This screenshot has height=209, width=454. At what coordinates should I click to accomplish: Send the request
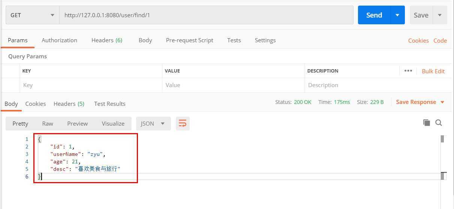tap(374, 15)
